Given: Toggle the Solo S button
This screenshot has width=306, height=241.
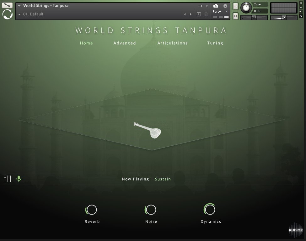Looking at the screenshot, I should pos(235,7).
